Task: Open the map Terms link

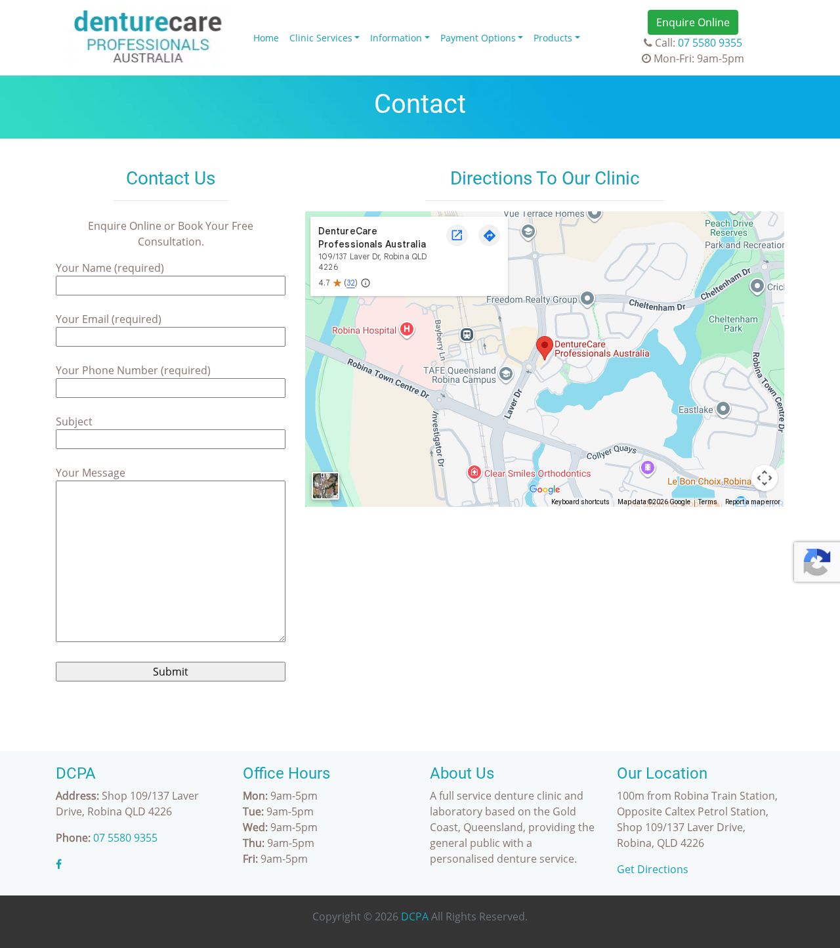Action: pyautogui.click(x=707, y=502)
